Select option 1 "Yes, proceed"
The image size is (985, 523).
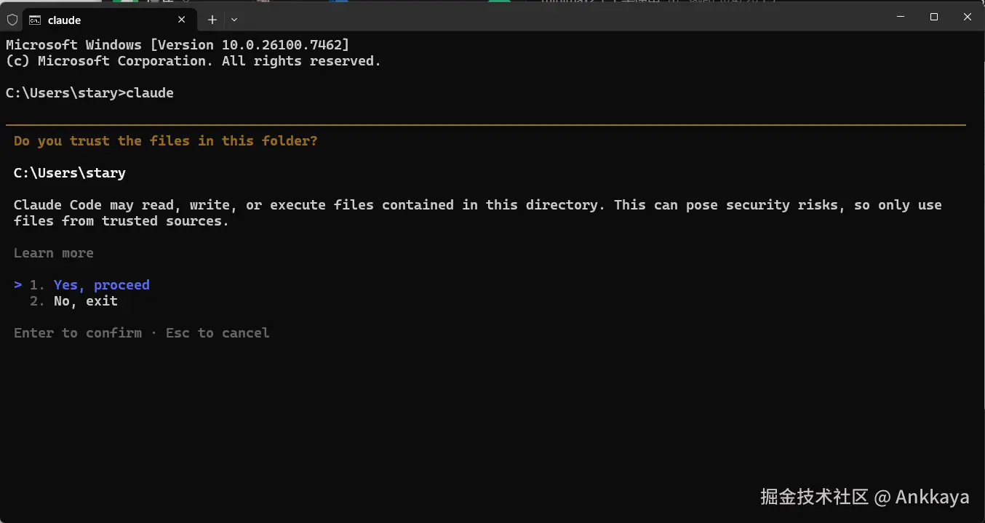tap(101, 285)
